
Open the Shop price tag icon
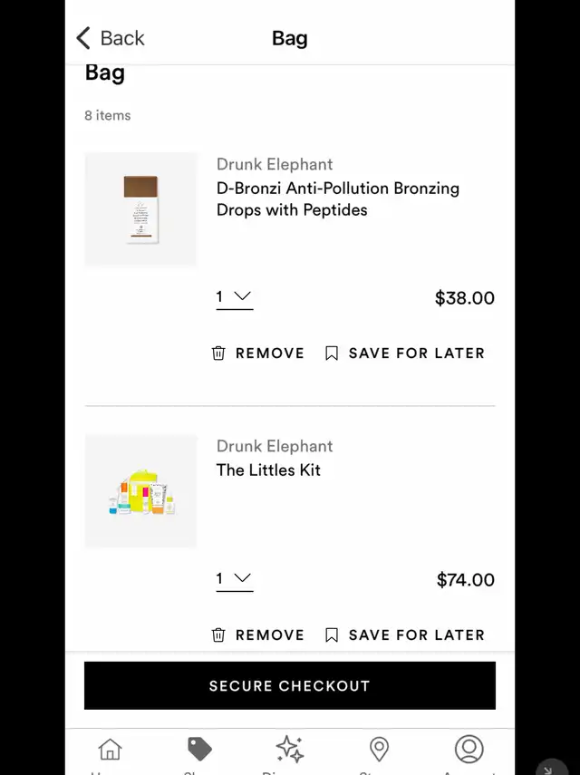pyautogui.click(x=199, y=749)
